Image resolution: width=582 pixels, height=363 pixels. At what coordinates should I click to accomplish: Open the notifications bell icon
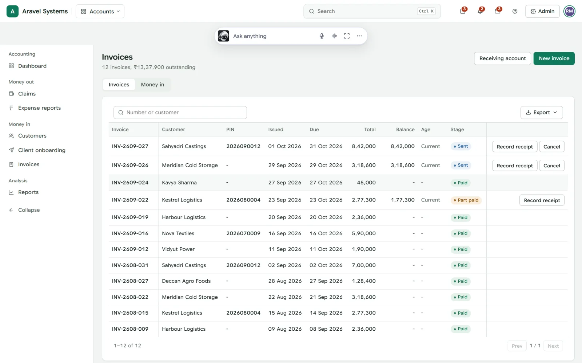(480, 11)
